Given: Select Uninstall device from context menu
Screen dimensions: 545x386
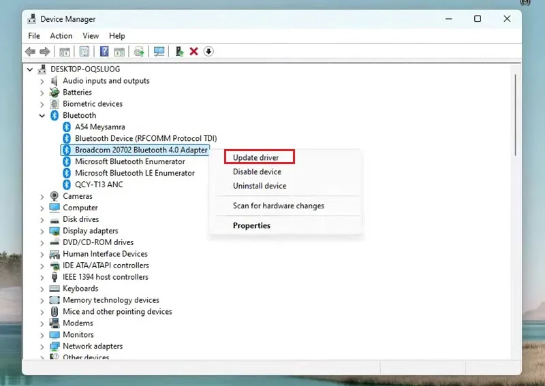Looking at the screenshot, I should coord(260,186).
